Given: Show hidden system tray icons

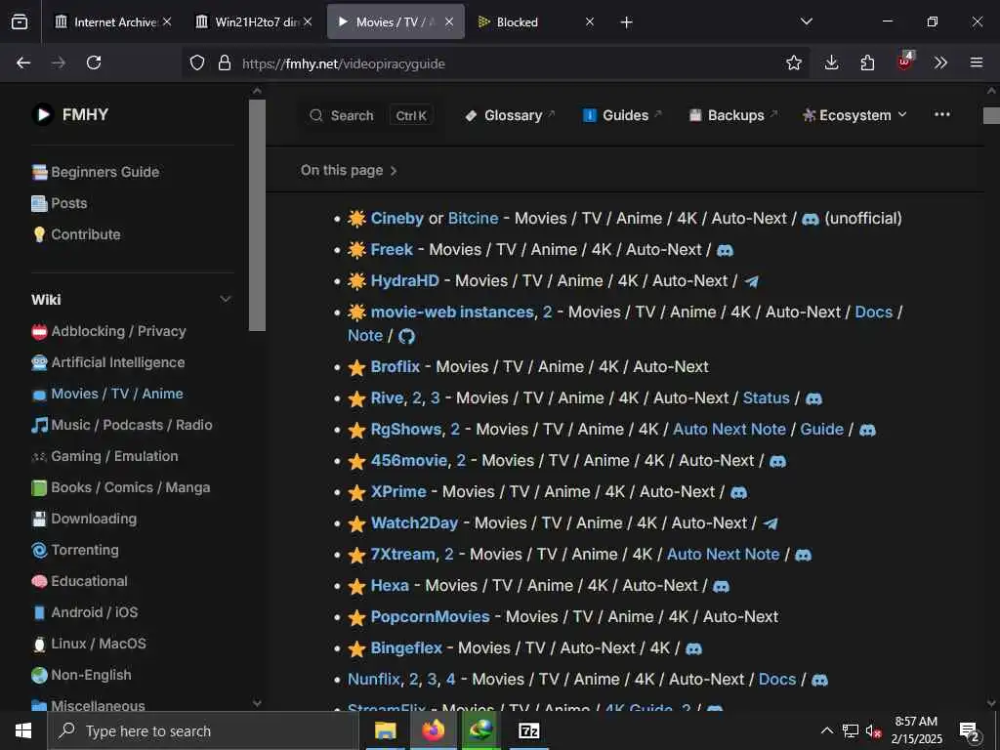Looking at the screenshot, I should pyautogui.click(x=826, y=730).
